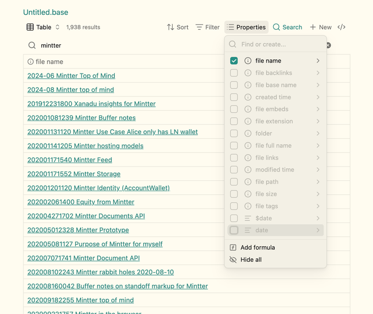The height and width of the screenshot is (314, 373).
Task: Expand the modified time chevron
Action: (x=318, y=169)
